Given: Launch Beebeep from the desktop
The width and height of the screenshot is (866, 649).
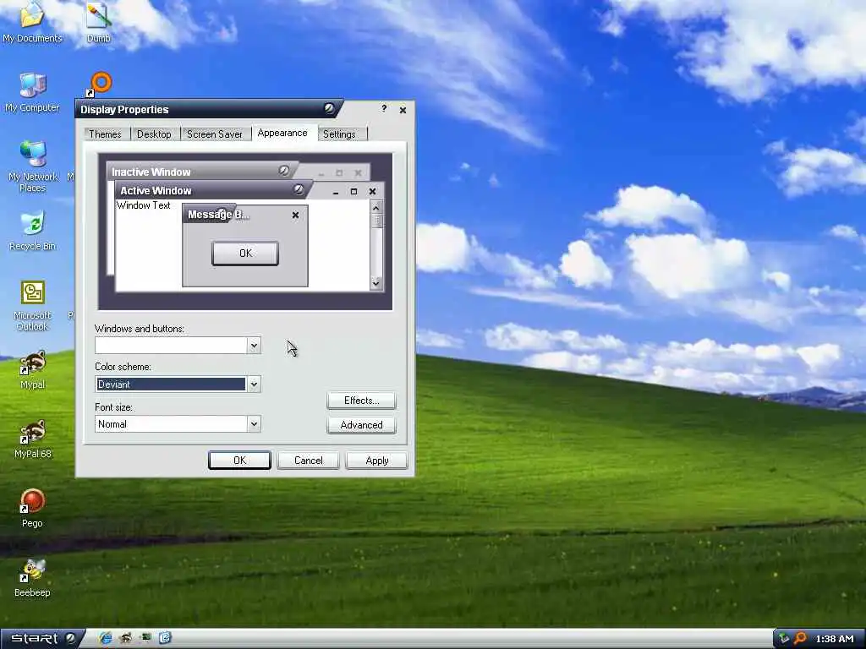Looking at the screenshot, I should pyautogui.click(x=32, y=577).
